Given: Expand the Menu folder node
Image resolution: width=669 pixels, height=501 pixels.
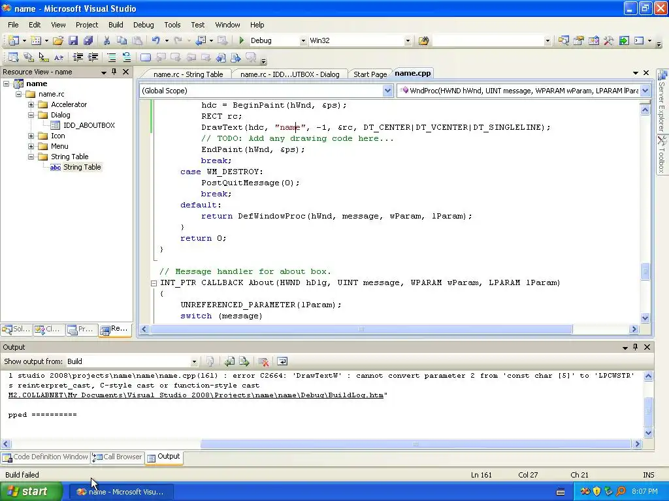Looking at the screenshot, I should click(31, 146).
